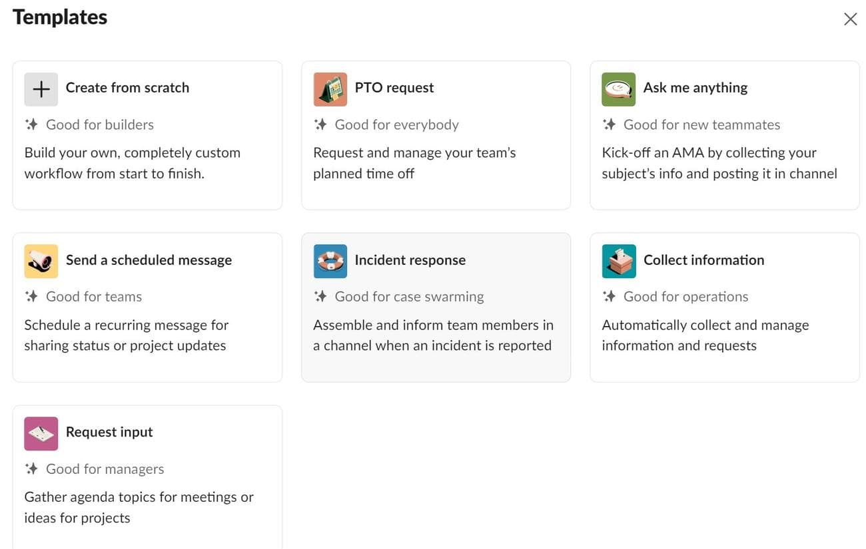This screenshot has height=549, width=866.
Task: Click the PTO request calendar icon
Action: click(x=330, y=89)
